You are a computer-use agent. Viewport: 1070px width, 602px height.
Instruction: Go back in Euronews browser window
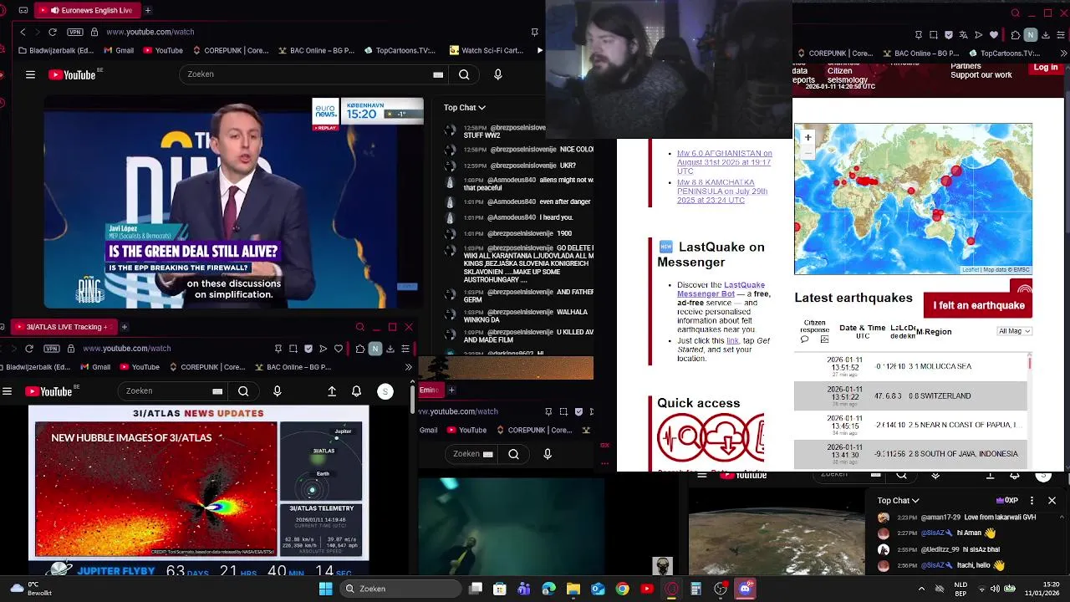click(x=23, y=32)
